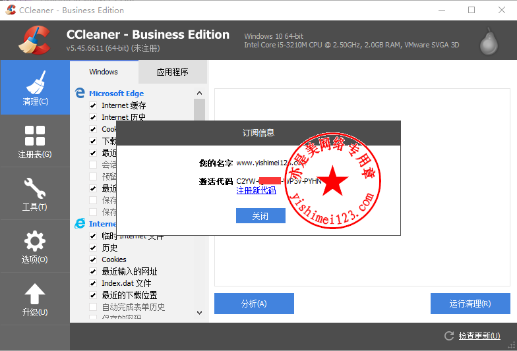Viewport: 517px width, 351px height.
Task: Click the Windows 10 64-bit system text
Action: click(x=274, y=36)
